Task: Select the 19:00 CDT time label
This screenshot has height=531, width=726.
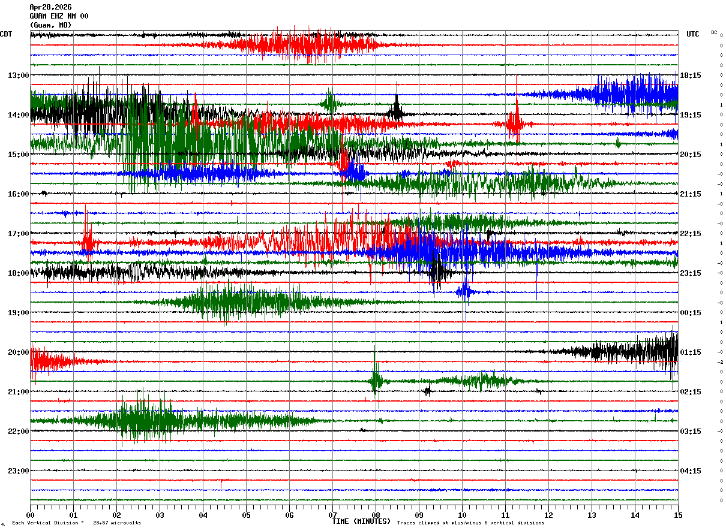Action: tap(19, 313)
